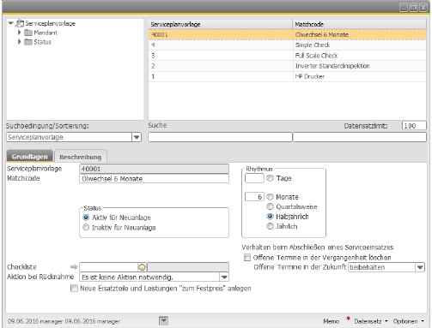Click the Ölwechsel 6 Monate cell
This screenshot has height=328, width=432.
pyautogui.click(x=360, y=34)
